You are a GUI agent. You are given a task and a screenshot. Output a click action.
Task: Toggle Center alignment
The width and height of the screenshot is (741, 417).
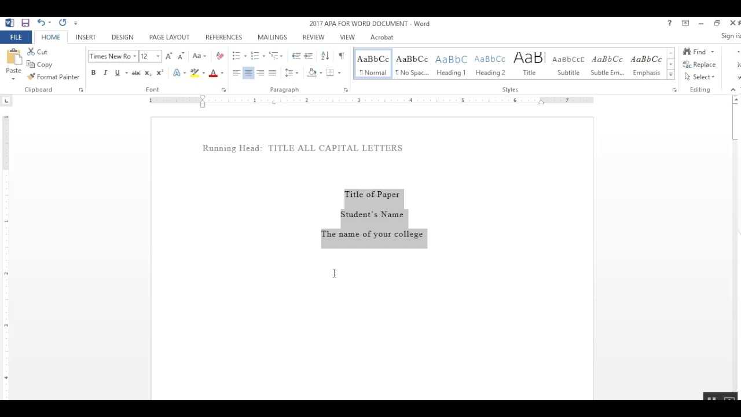tap(248, 73)
